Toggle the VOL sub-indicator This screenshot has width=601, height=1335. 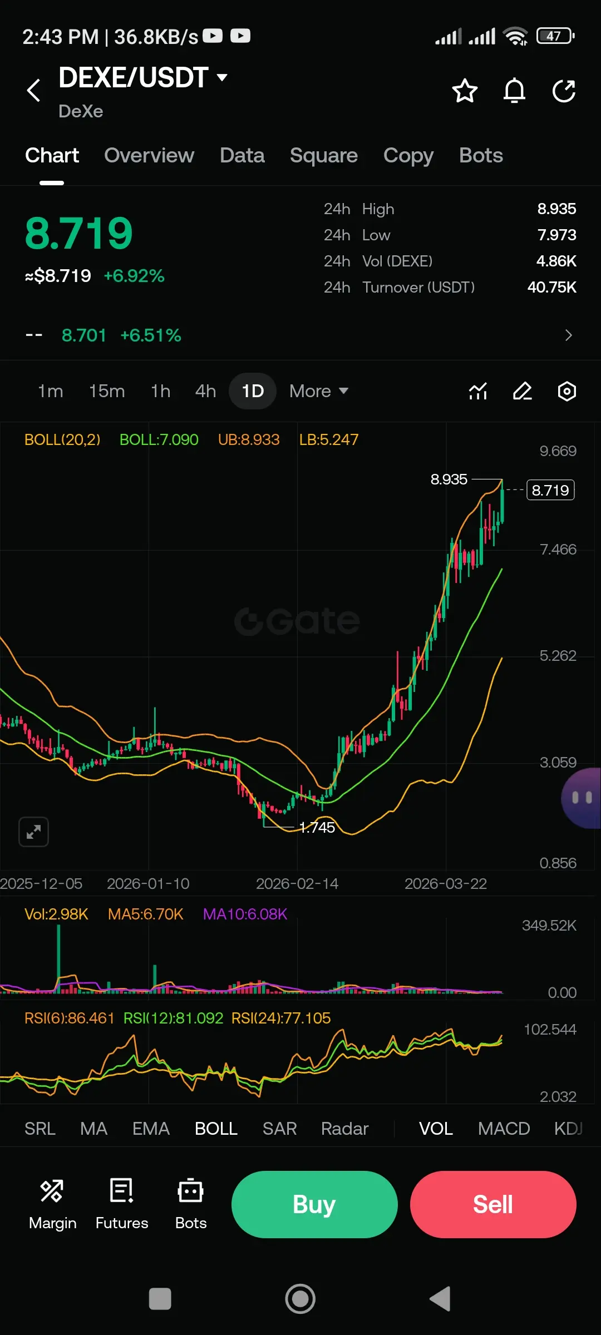(436, 1129)
